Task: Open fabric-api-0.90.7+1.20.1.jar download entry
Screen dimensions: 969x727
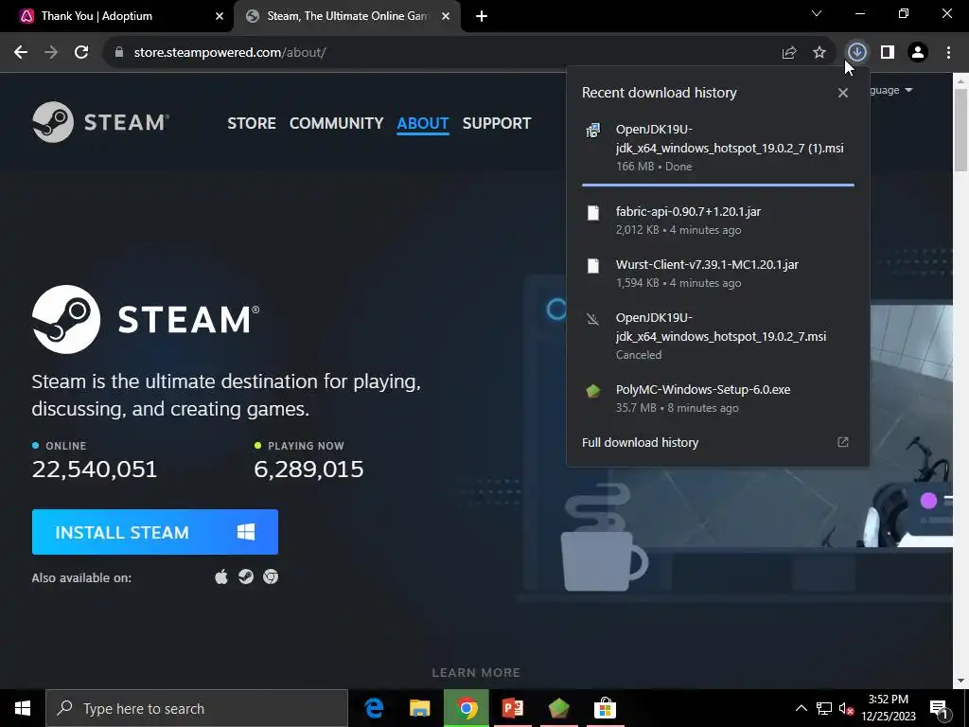Action: pyautogui.click(x=718, y=220)
